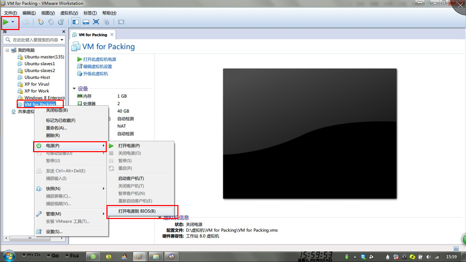Click the Windows Start orb

(x=9, y=256)
